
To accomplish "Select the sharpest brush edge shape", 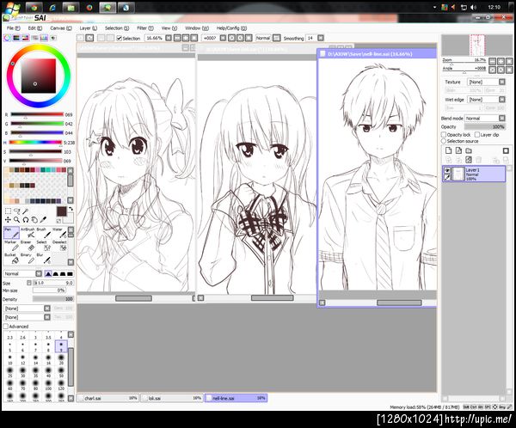I will 48,273.
